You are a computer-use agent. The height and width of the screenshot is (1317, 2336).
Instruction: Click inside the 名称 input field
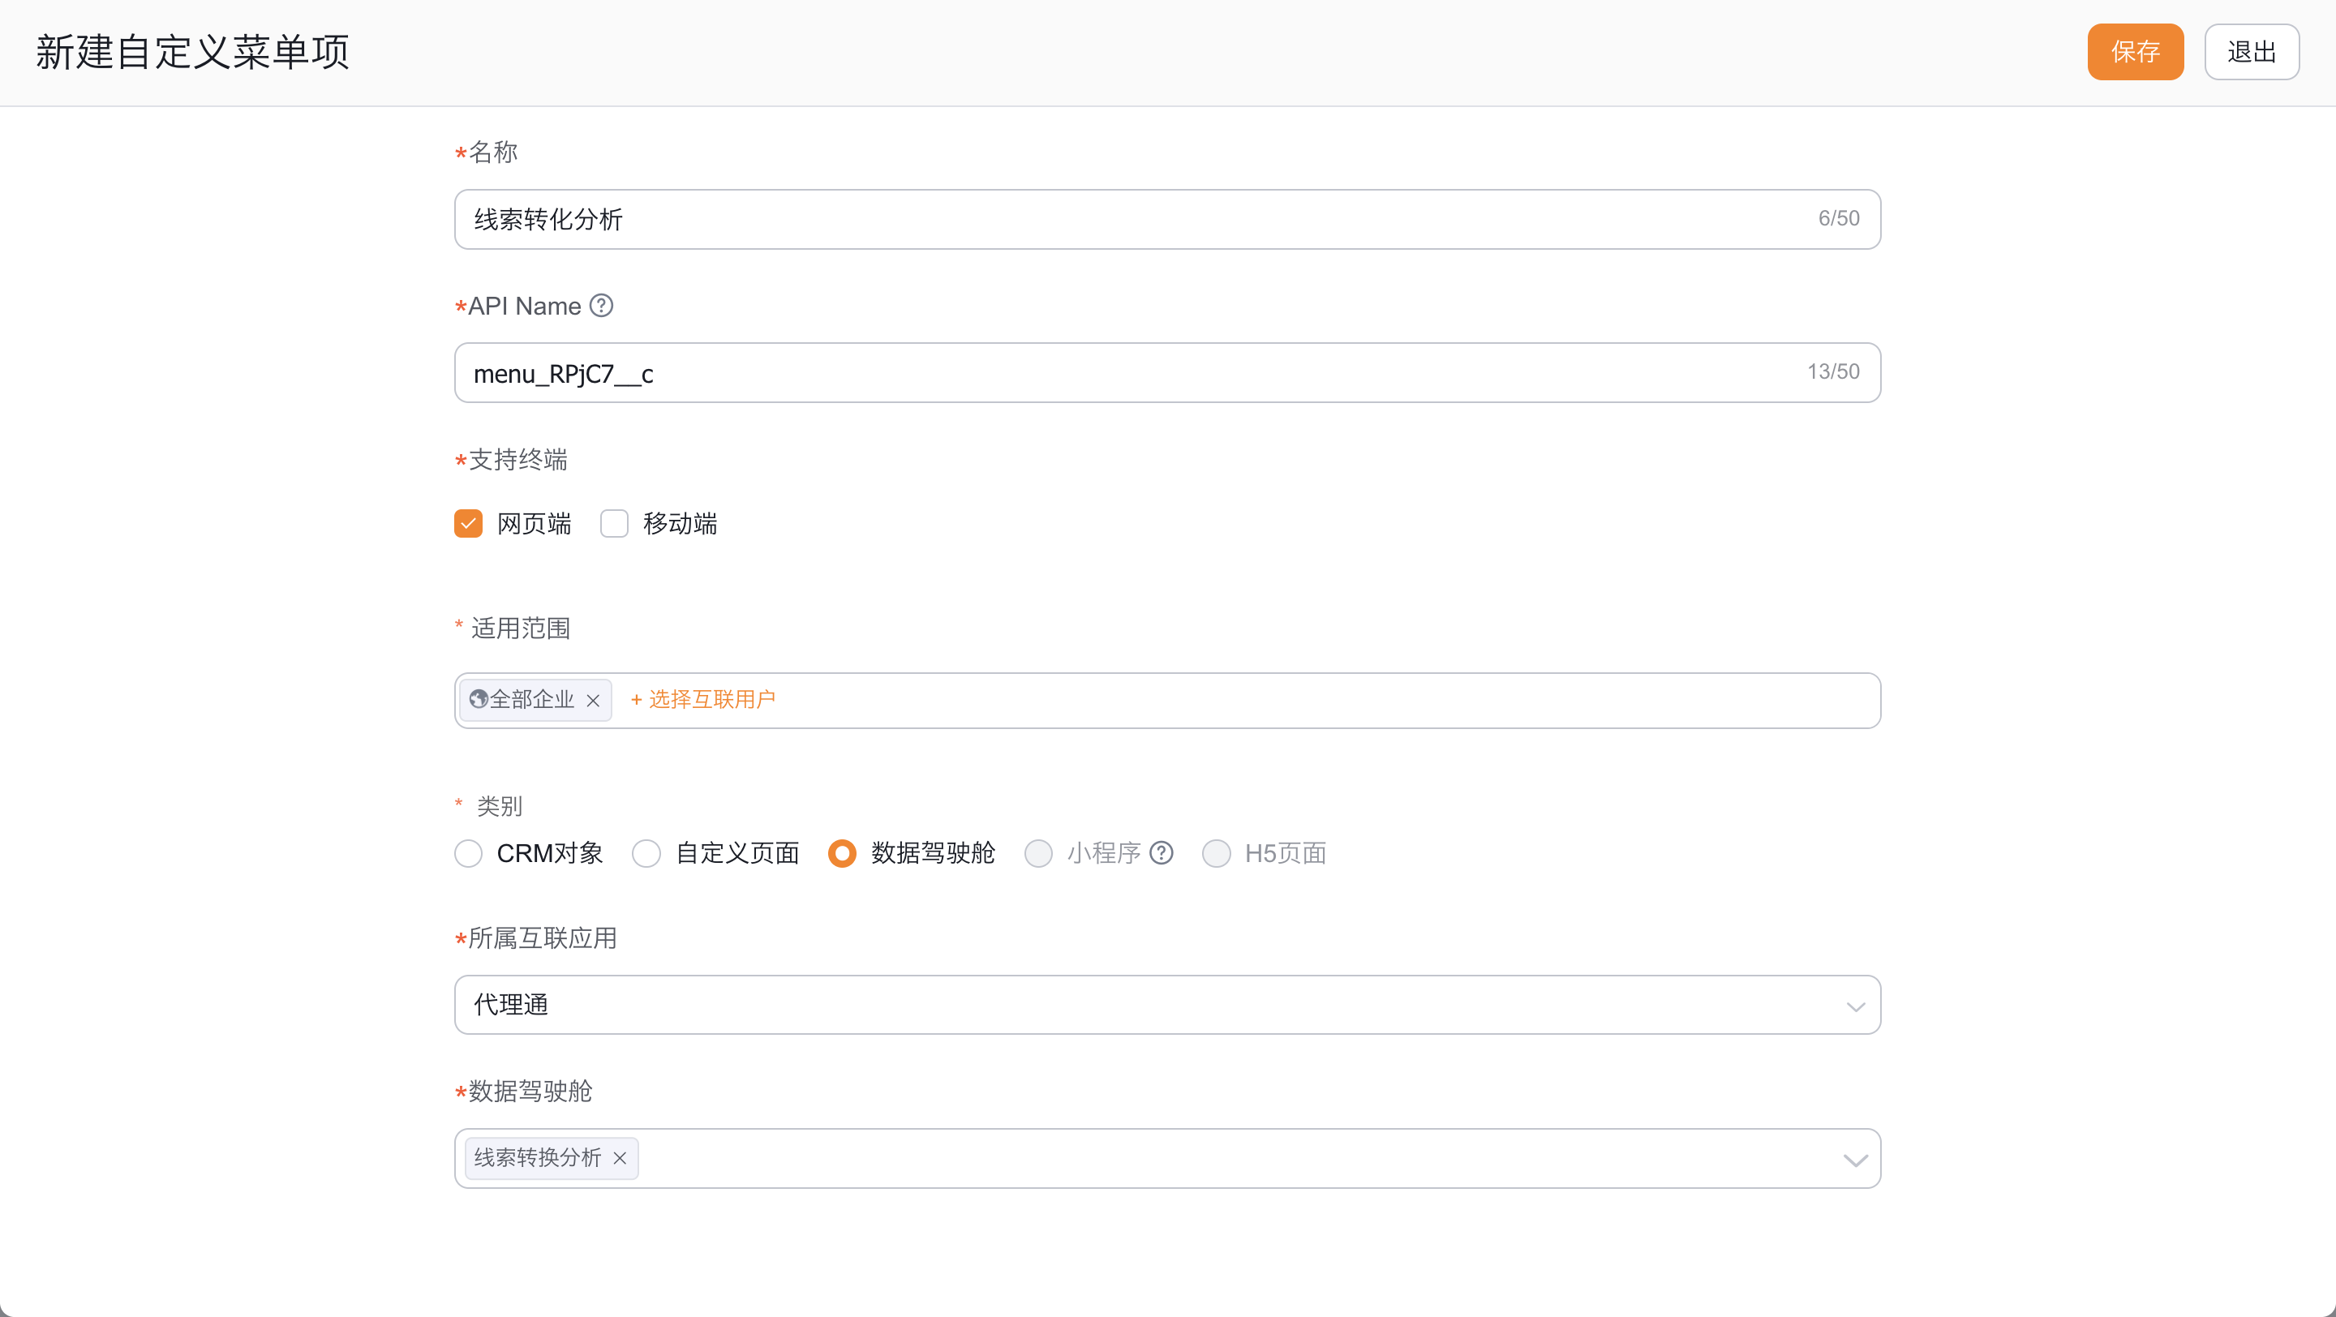click(x=1089, y=218)
